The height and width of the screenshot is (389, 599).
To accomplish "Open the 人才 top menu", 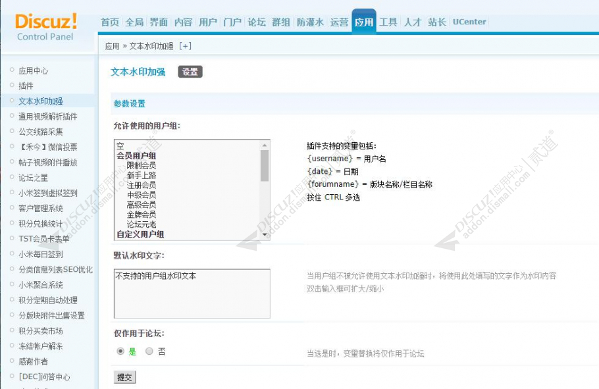I will point(413,22).
